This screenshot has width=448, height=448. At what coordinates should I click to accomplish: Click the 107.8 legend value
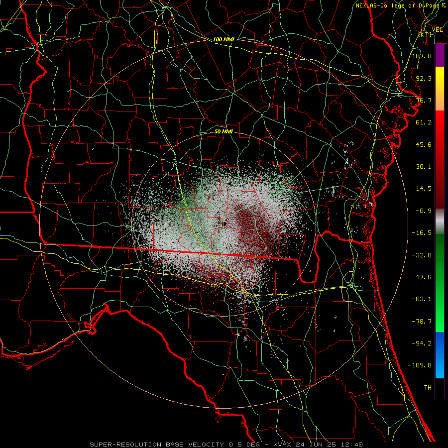pyautogui.click(x=422, y=56)
